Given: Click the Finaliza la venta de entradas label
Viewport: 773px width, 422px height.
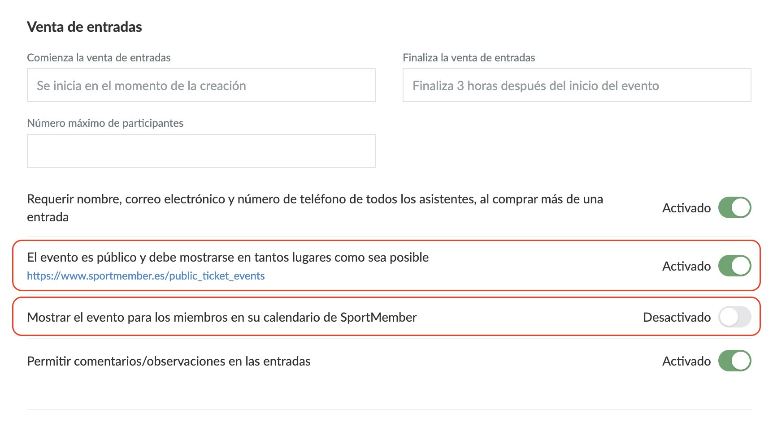Looking at the screenshot, I should coord(469,58).
